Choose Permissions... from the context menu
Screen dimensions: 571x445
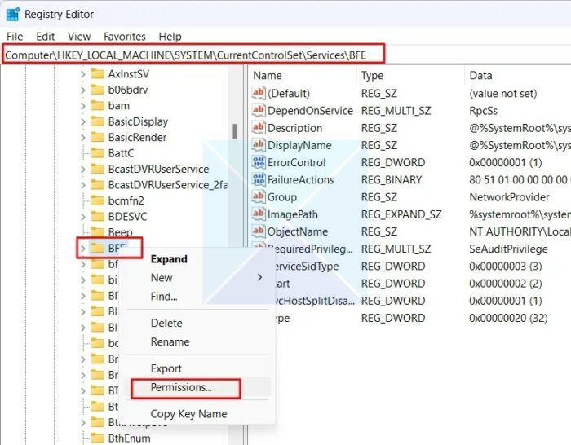click(181, 387)
